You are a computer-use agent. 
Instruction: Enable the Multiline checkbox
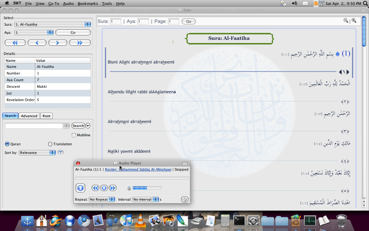click(74, 135)
